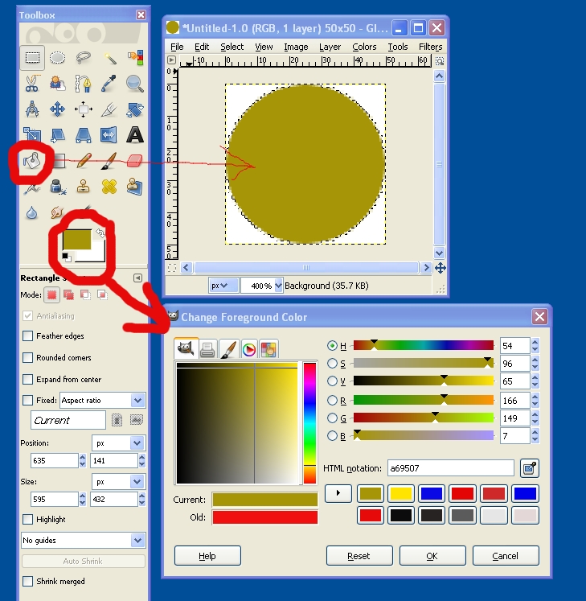
Task: Enable the Highlight checkbox
Action: [27, 520]
